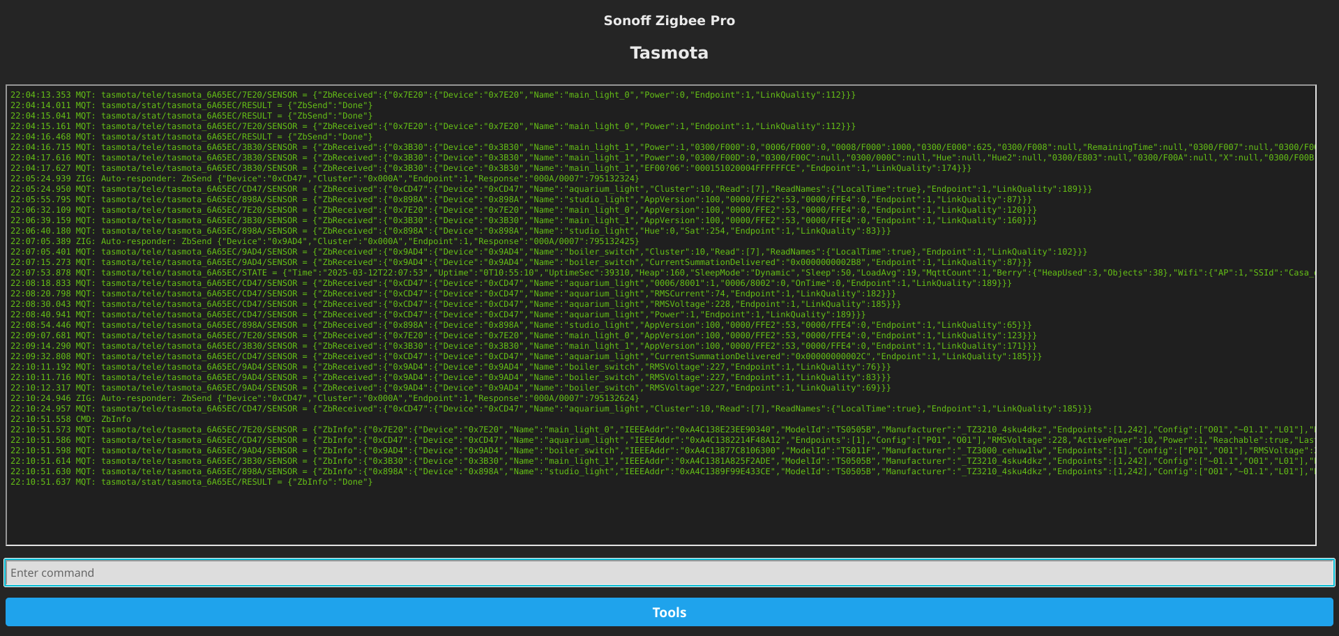Select the main_light_0 line at 22:06:32.109

(524, 210)
